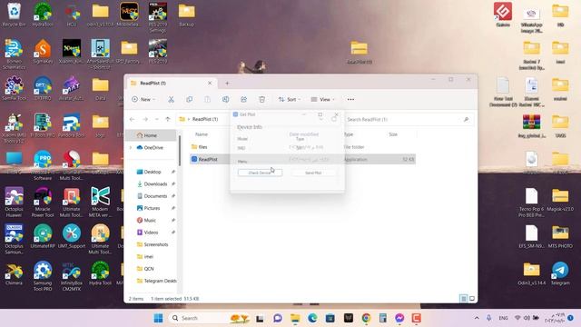Open Downloads in navigation pane

[x=155, y=183]
